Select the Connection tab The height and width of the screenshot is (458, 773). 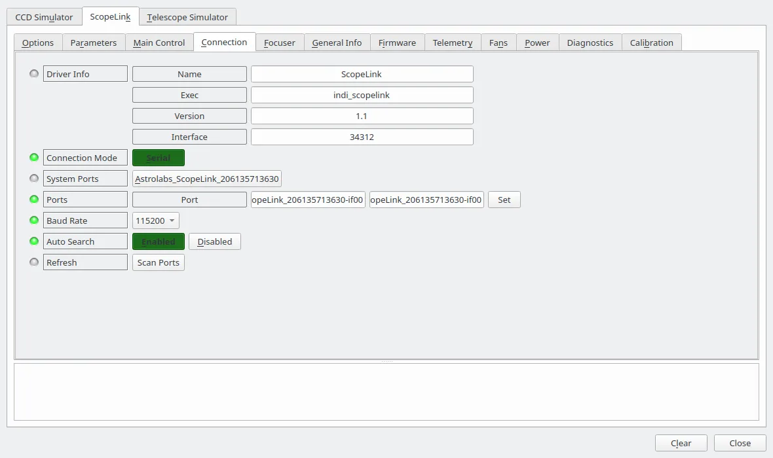(x=224, y=42)
